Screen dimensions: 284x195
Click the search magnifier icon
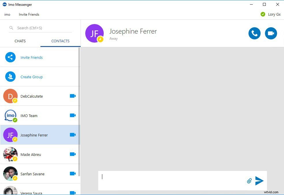coord(11,28)
